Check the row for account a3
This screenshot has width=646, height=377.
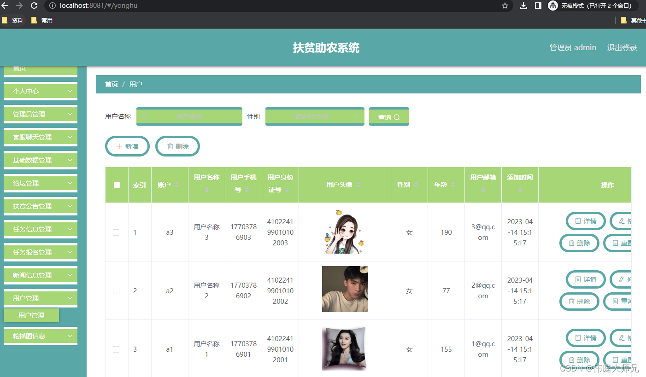coord(116,232)
